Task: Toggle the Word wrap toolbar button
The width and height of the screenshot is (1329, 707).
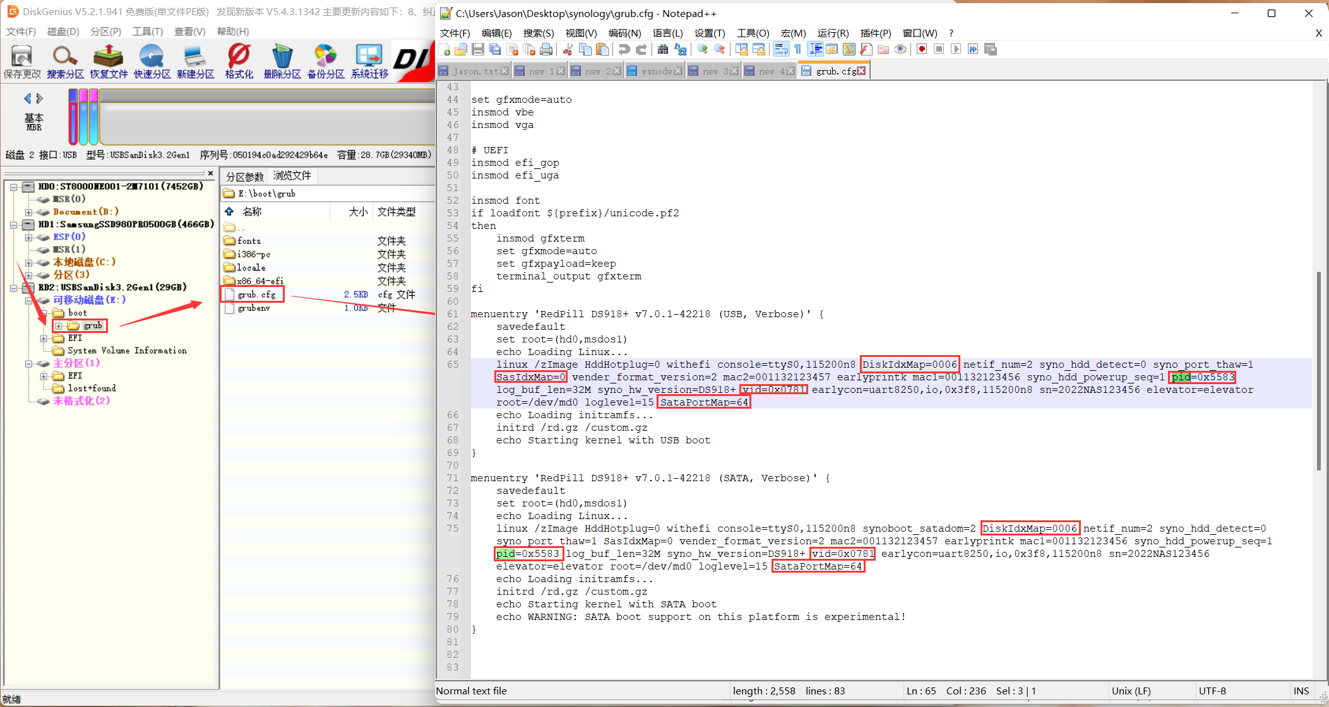Action: coord(781,49)
